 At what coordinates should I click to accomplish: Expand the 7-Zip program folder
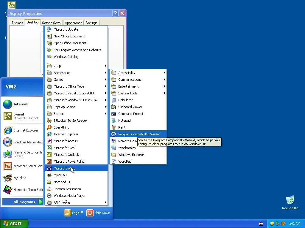click(x=76, y=66)
